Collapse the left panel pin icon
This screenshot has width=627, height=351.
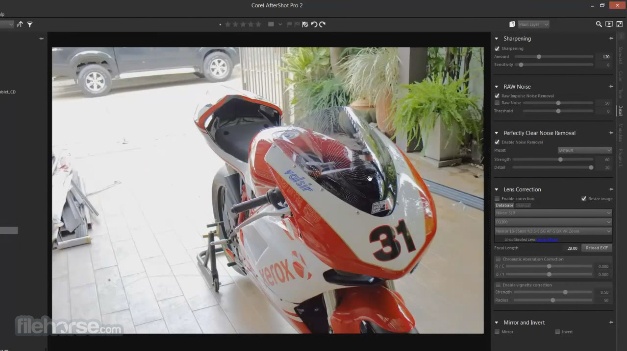coord(41,38)
